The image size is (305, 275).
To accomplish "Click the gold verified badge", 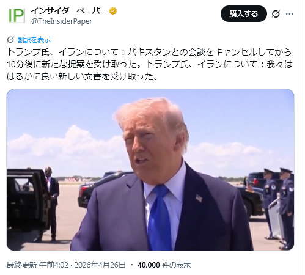I will coord(113,11).
